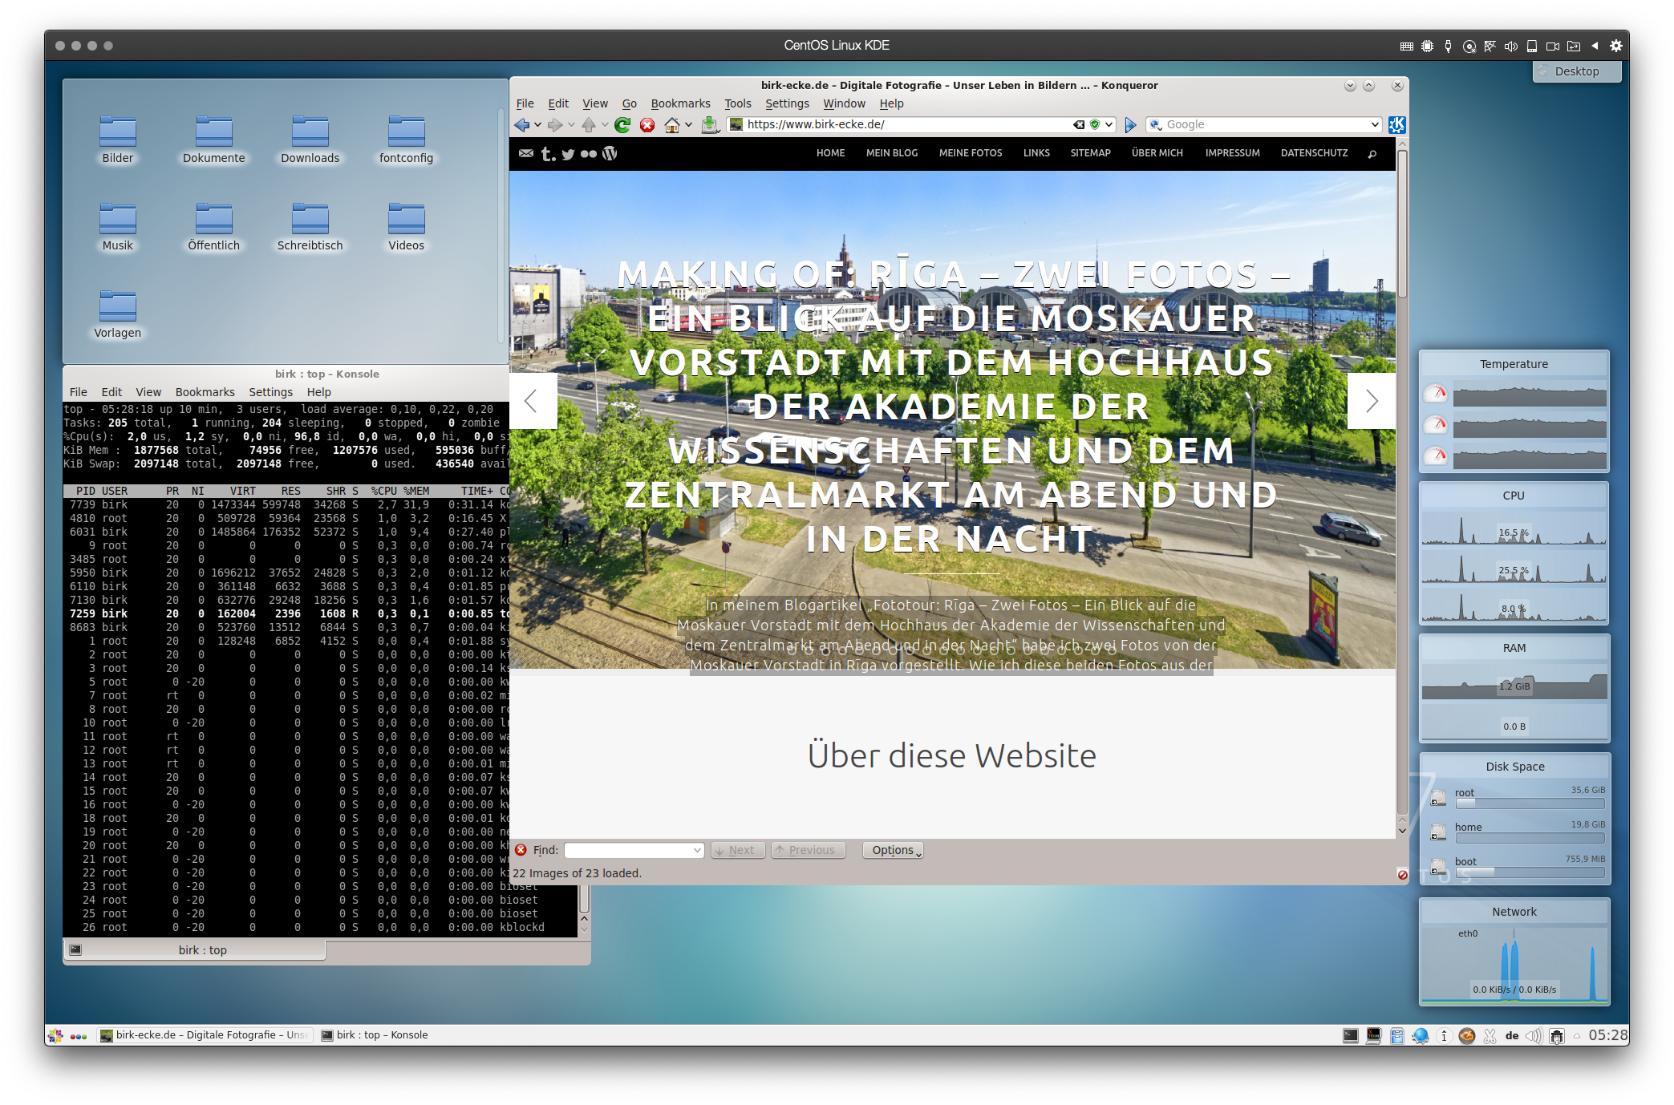Open the URL history dropdown

(1109, 124)
